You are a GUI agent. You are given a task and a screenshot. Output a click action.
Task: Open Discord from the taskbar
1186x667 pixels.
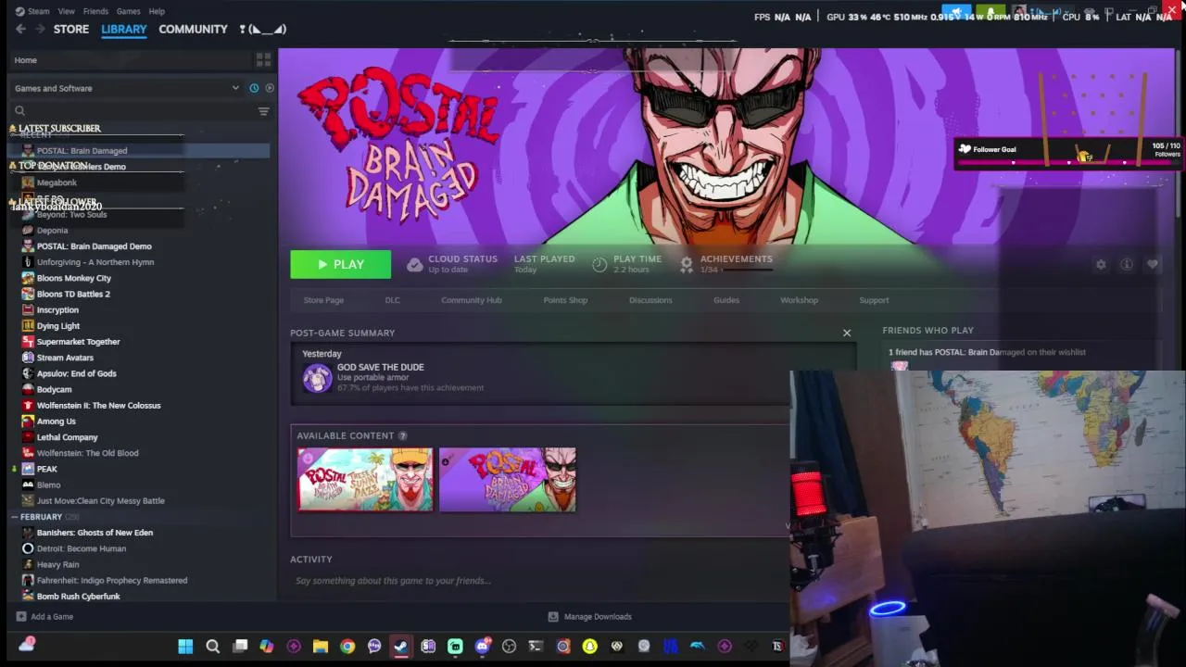click(x=482, y=646)
